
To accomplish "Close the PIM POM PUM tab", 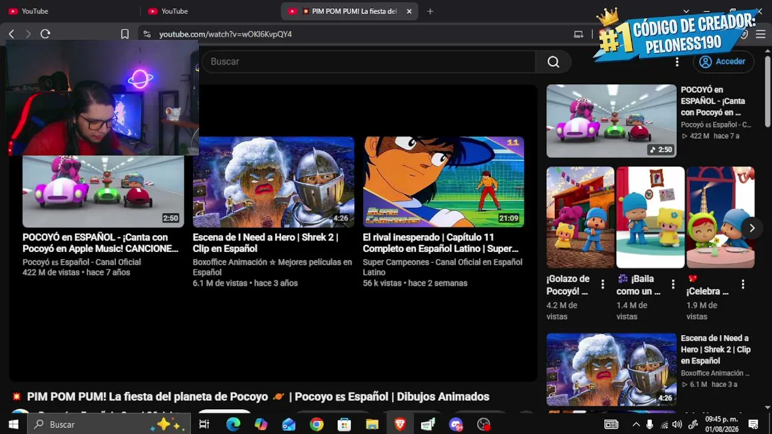I will (x=410, y=11).
